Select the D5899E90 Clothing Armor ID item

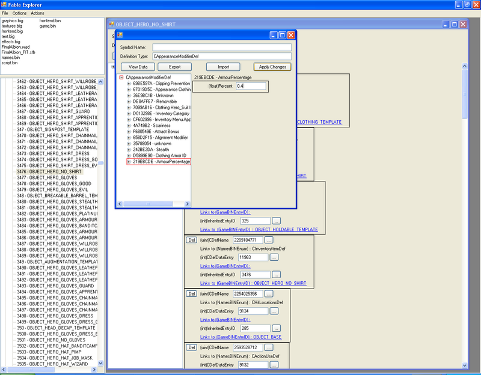click(159, 156)
